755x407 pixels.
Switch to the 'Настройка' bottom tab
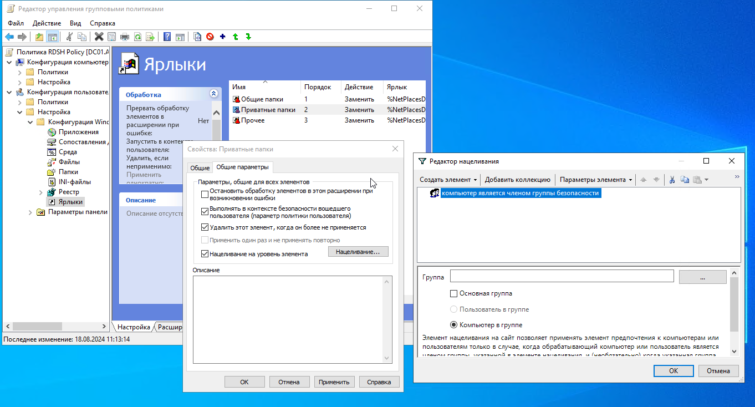point(133,327)
